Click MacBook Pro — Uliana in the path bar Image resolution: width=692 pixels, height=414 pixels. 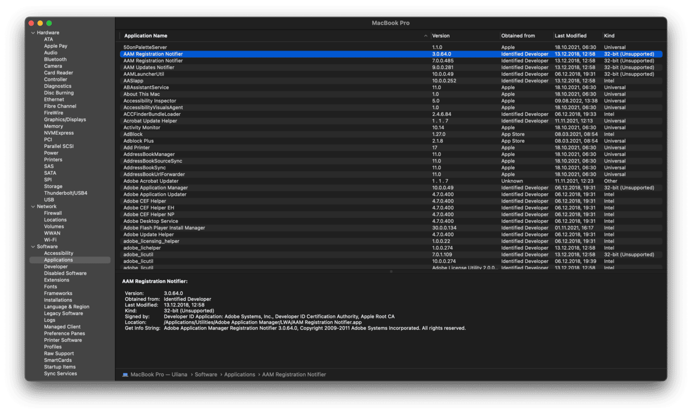pos(159,375)
